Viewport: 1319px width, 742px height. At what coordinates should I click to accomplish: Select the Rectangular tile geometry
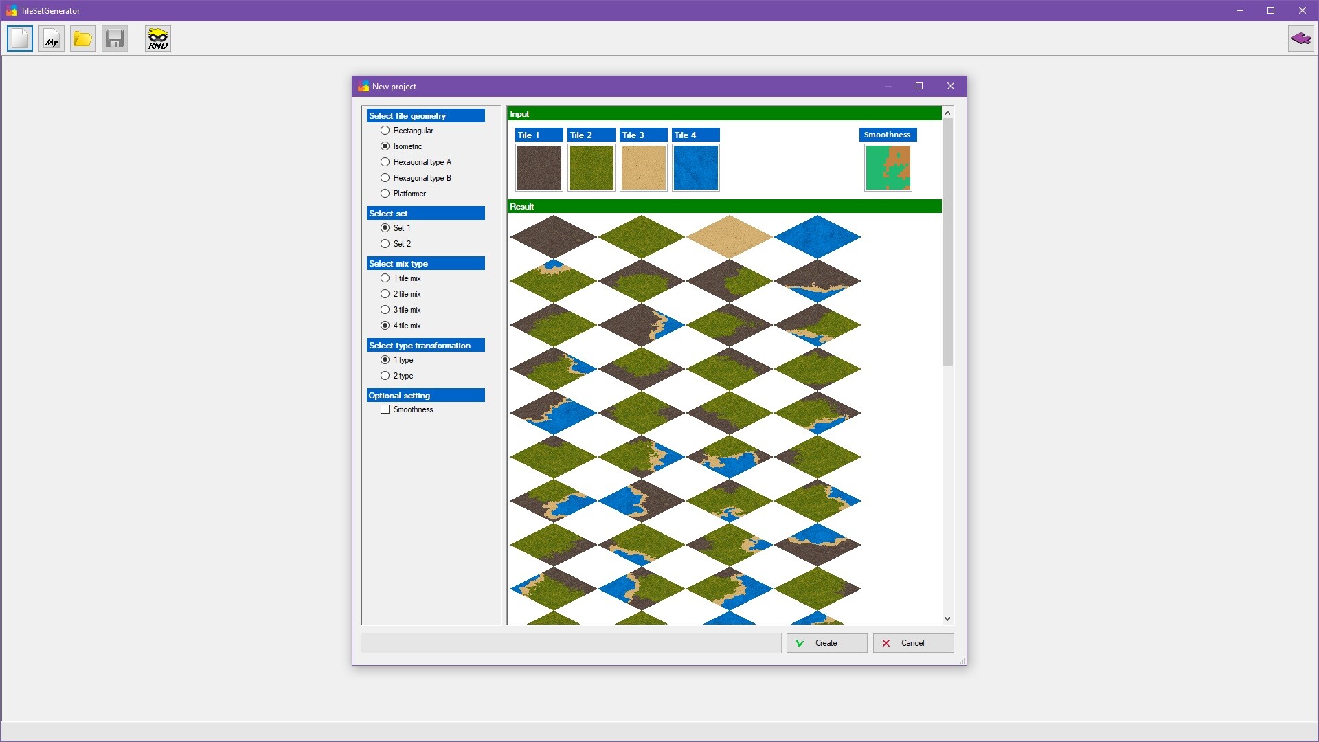pyautogui.click(x=385, y=130)
